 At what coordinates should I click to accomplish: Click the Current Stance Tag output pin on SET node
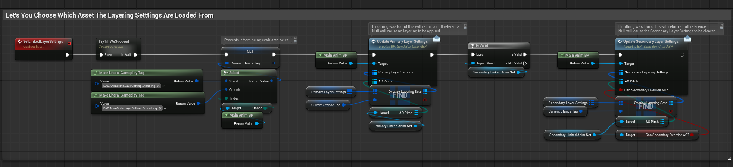click(274, 63)
